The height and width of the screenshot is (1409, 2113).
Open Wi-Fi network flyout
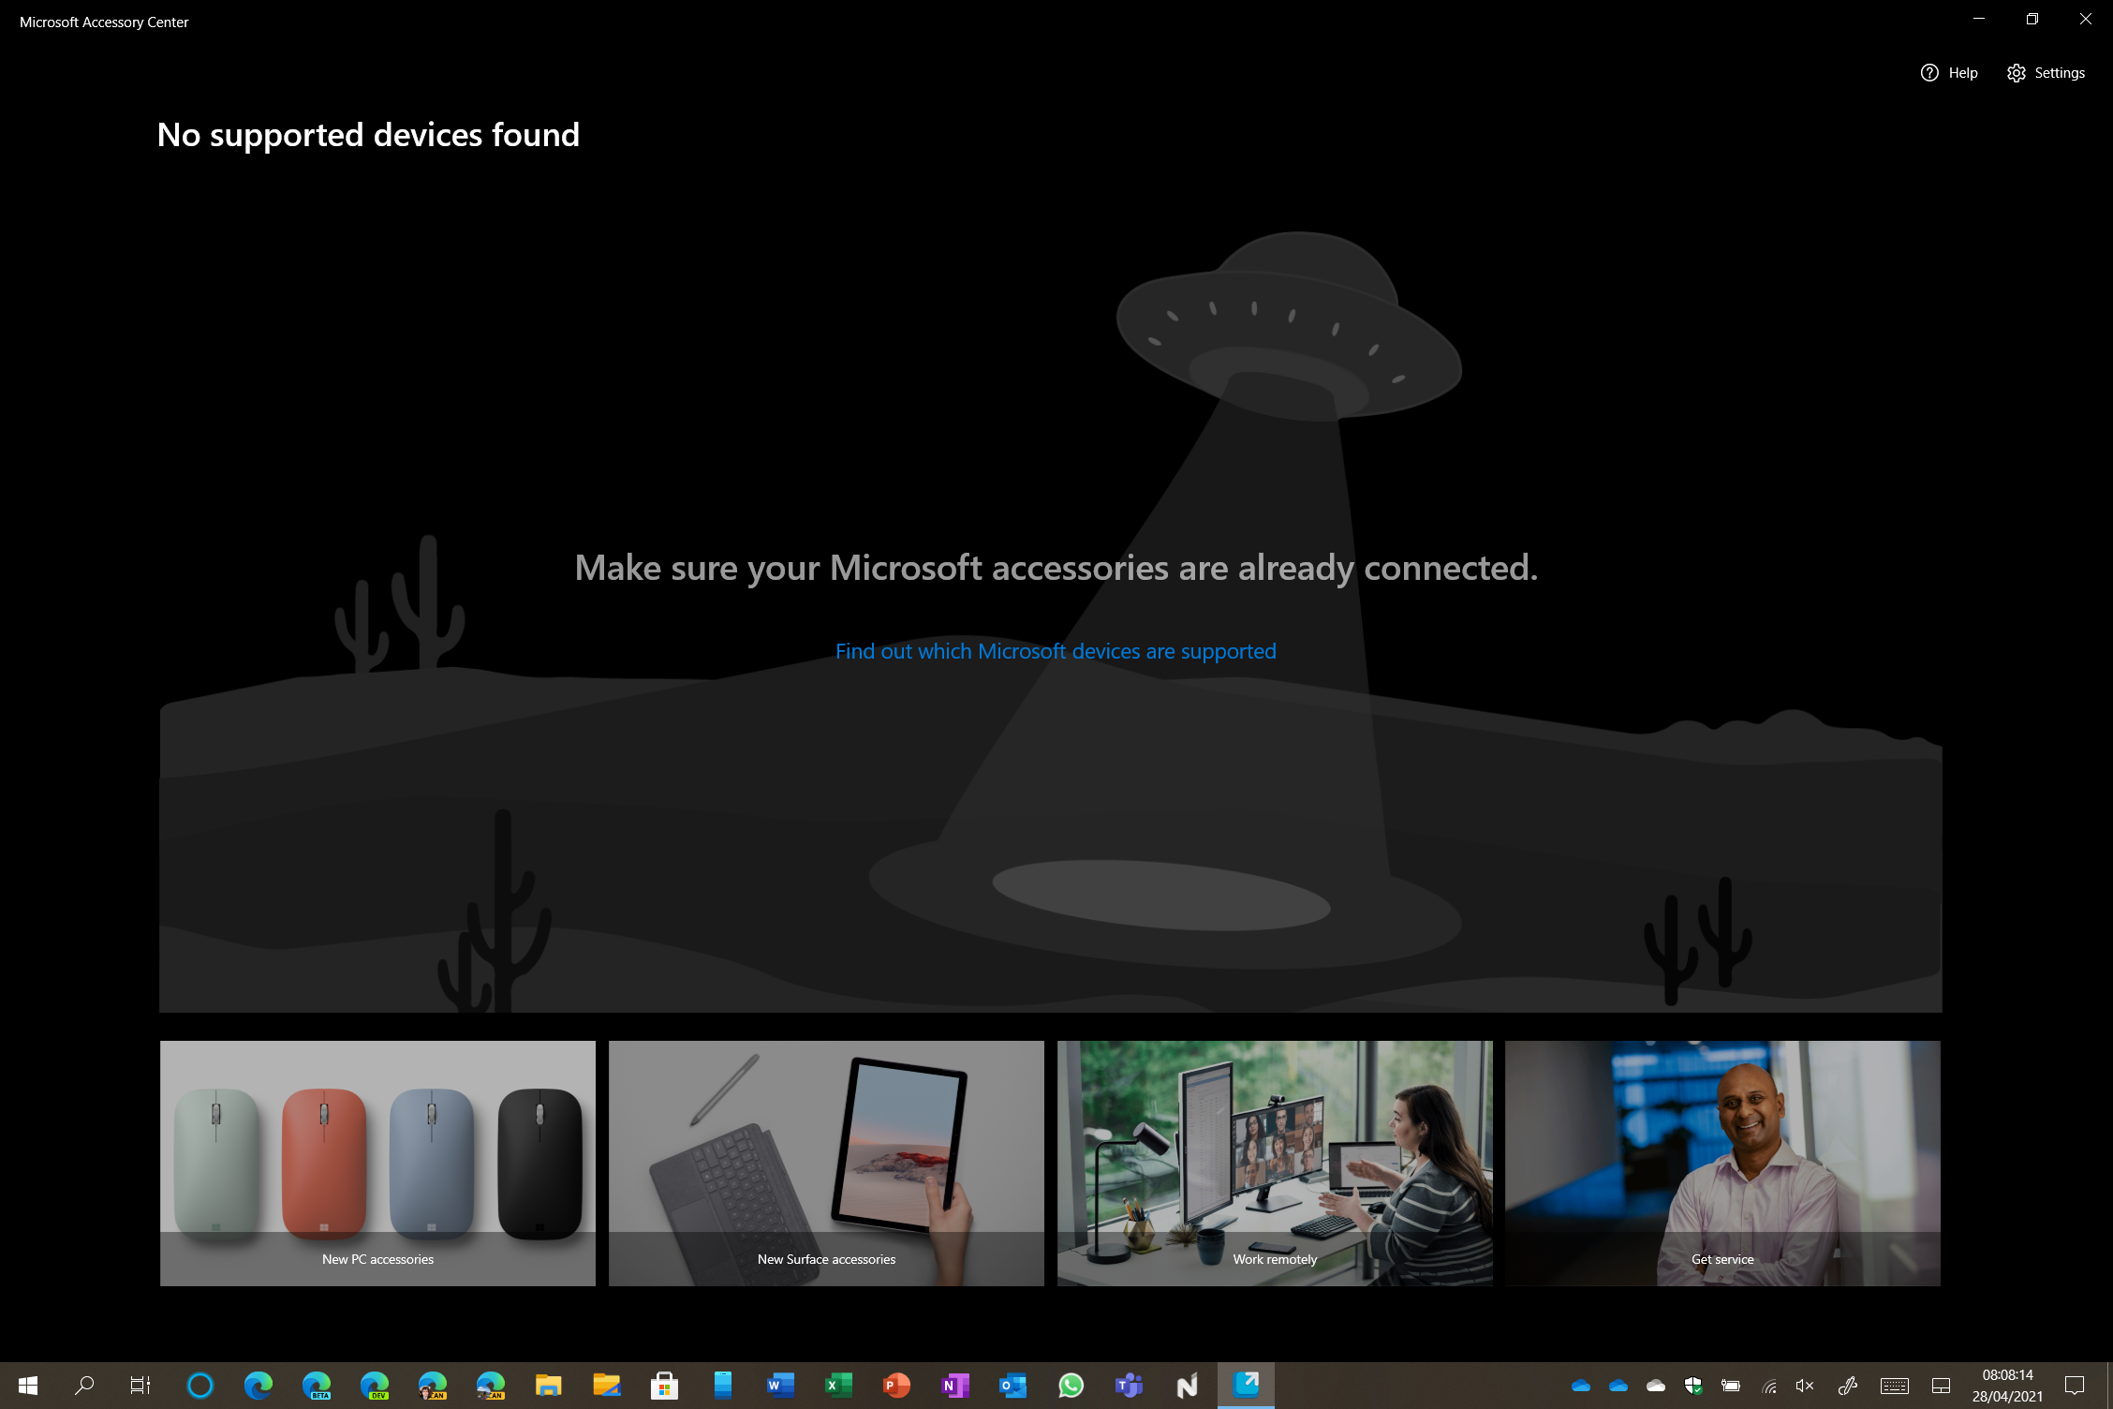coord(1768,1386)
